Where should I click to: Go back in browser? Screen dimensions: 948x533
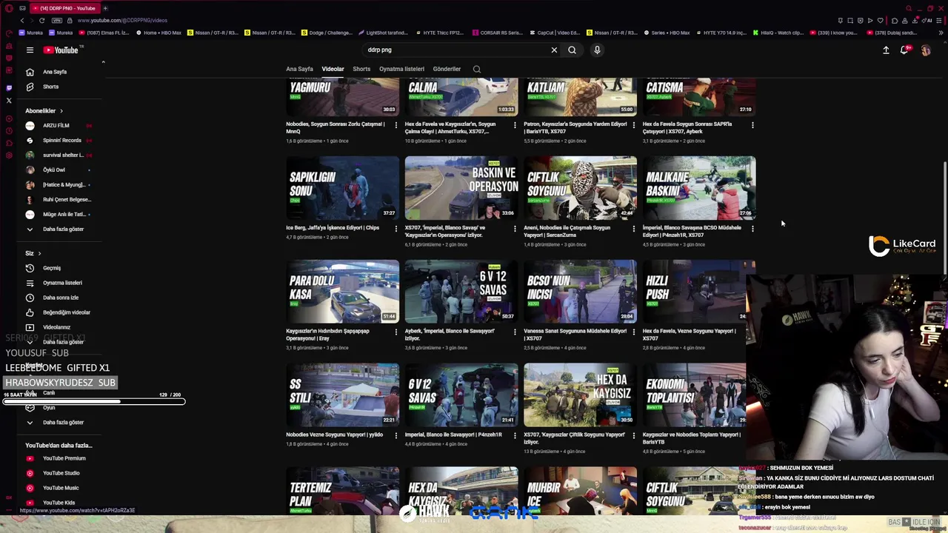coord(22,20)
